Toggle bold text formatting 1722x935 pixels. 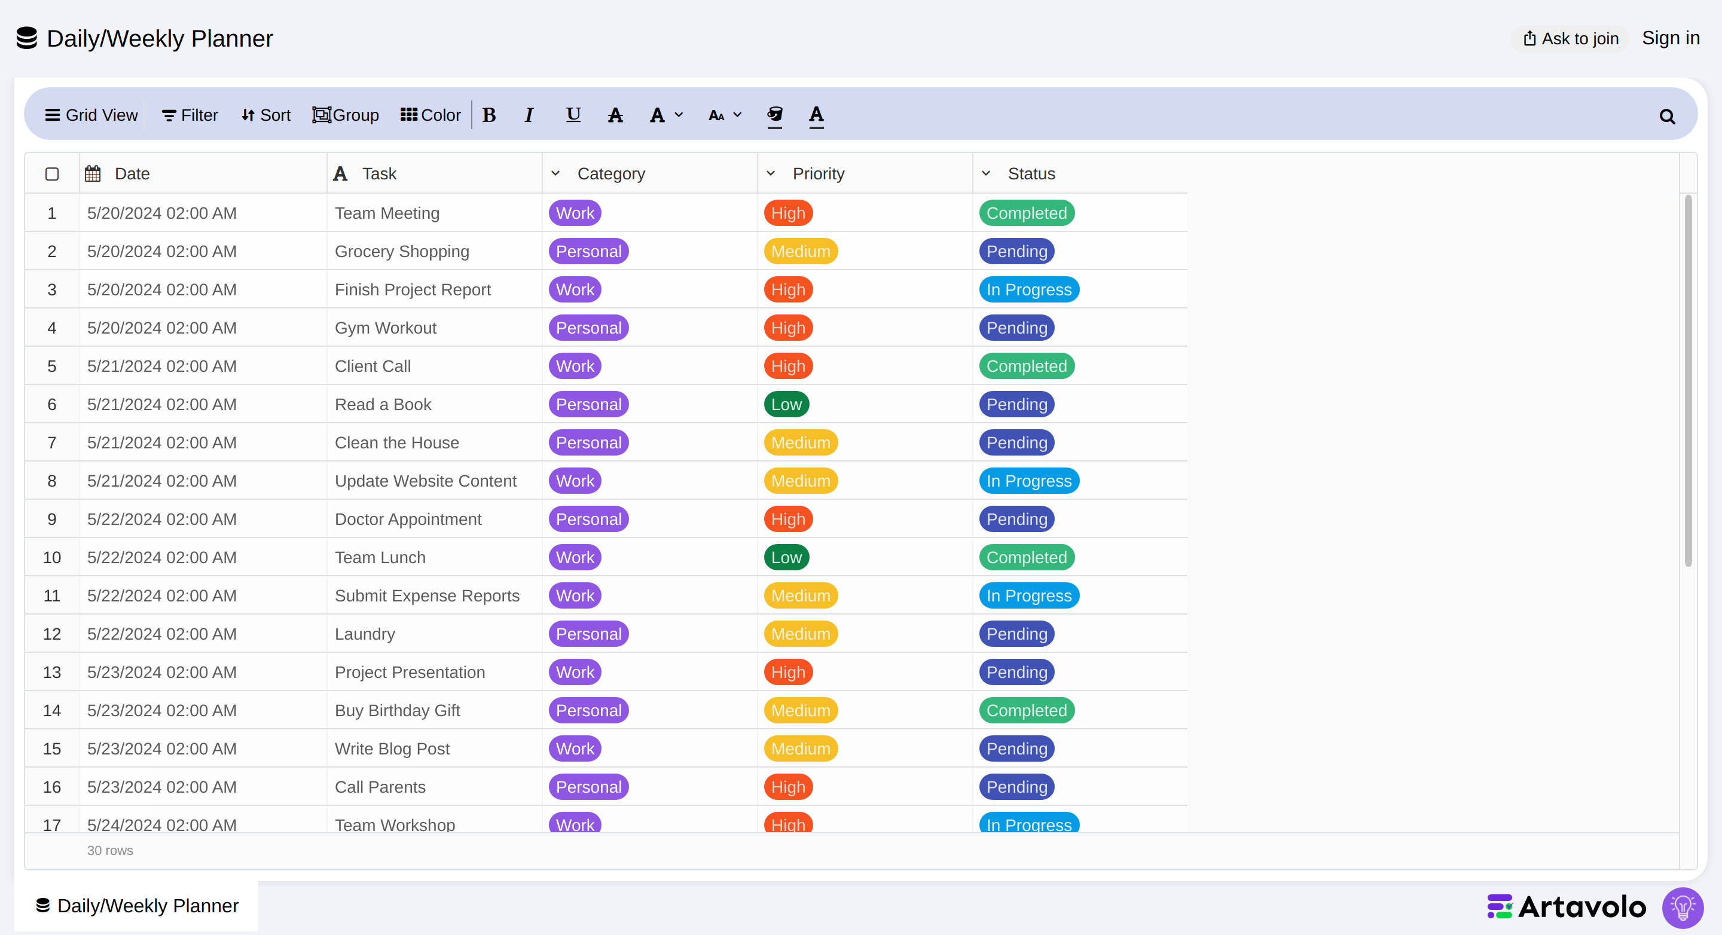(x=489, y=115)
